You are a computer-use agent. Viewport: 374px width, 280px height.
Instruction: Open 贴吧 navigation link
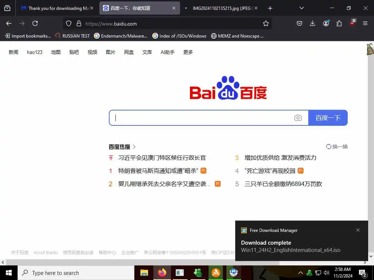pos(74,52)
